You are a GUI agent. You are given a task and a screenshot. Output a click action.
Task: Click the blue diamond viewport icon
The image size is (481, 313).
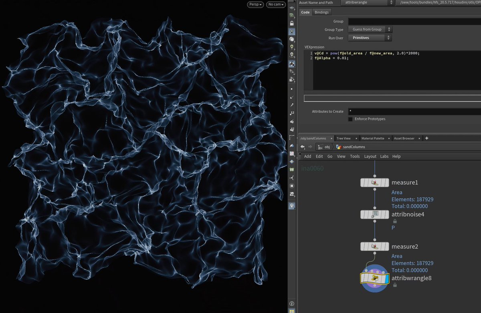[292, 161]
